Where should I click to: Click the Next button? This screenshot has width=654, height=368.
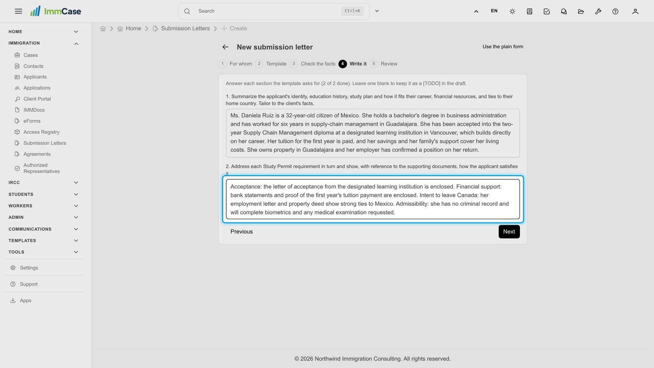[509, 232]
